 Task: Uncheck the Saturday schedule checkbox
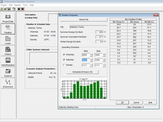[x=64, y=60]
